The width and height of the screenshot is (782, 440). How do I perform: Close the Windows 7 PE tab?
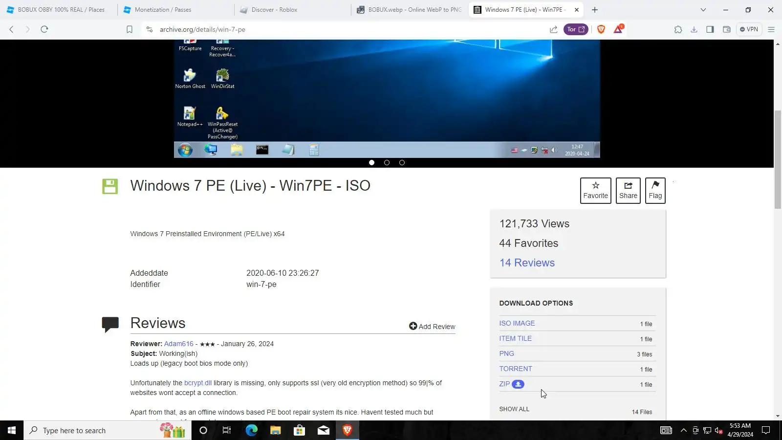pyautogui.click(x=577, y=10)
